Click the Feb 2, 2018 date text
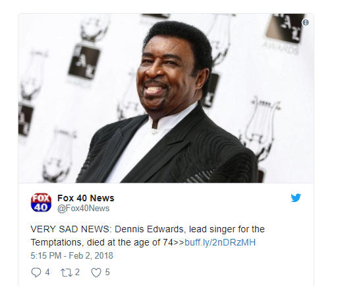This screenshot has height=295, width=338. pos(91,255)
